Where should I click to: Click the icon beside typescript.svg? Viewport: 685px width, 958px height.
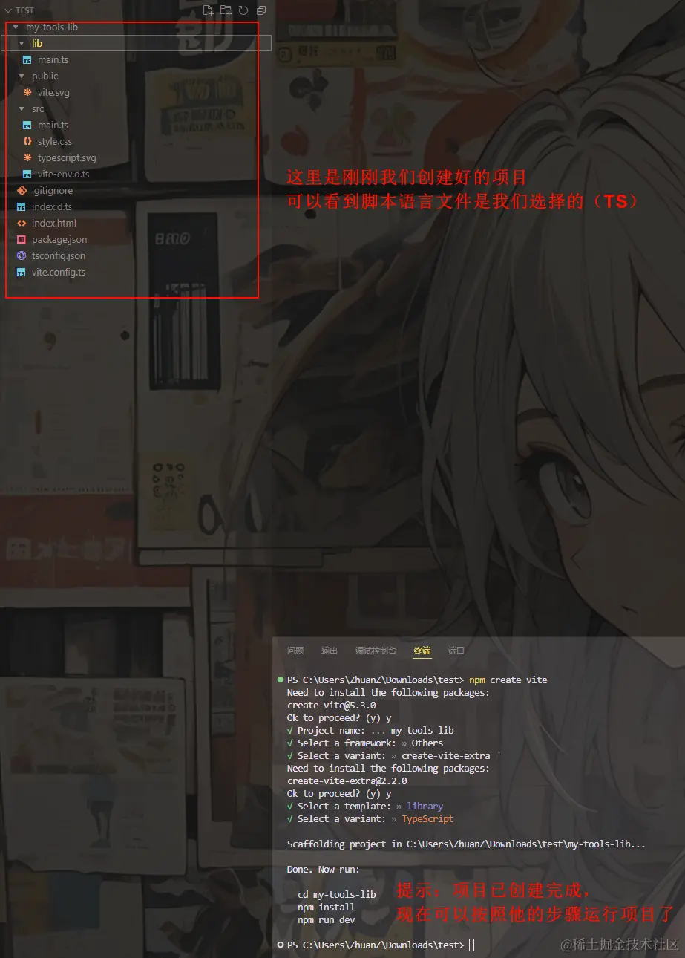[27, 158]
